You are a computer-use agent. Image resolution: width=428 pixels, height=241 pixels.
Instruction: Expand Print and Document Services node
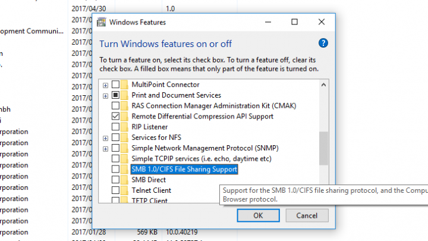point(105,96)
